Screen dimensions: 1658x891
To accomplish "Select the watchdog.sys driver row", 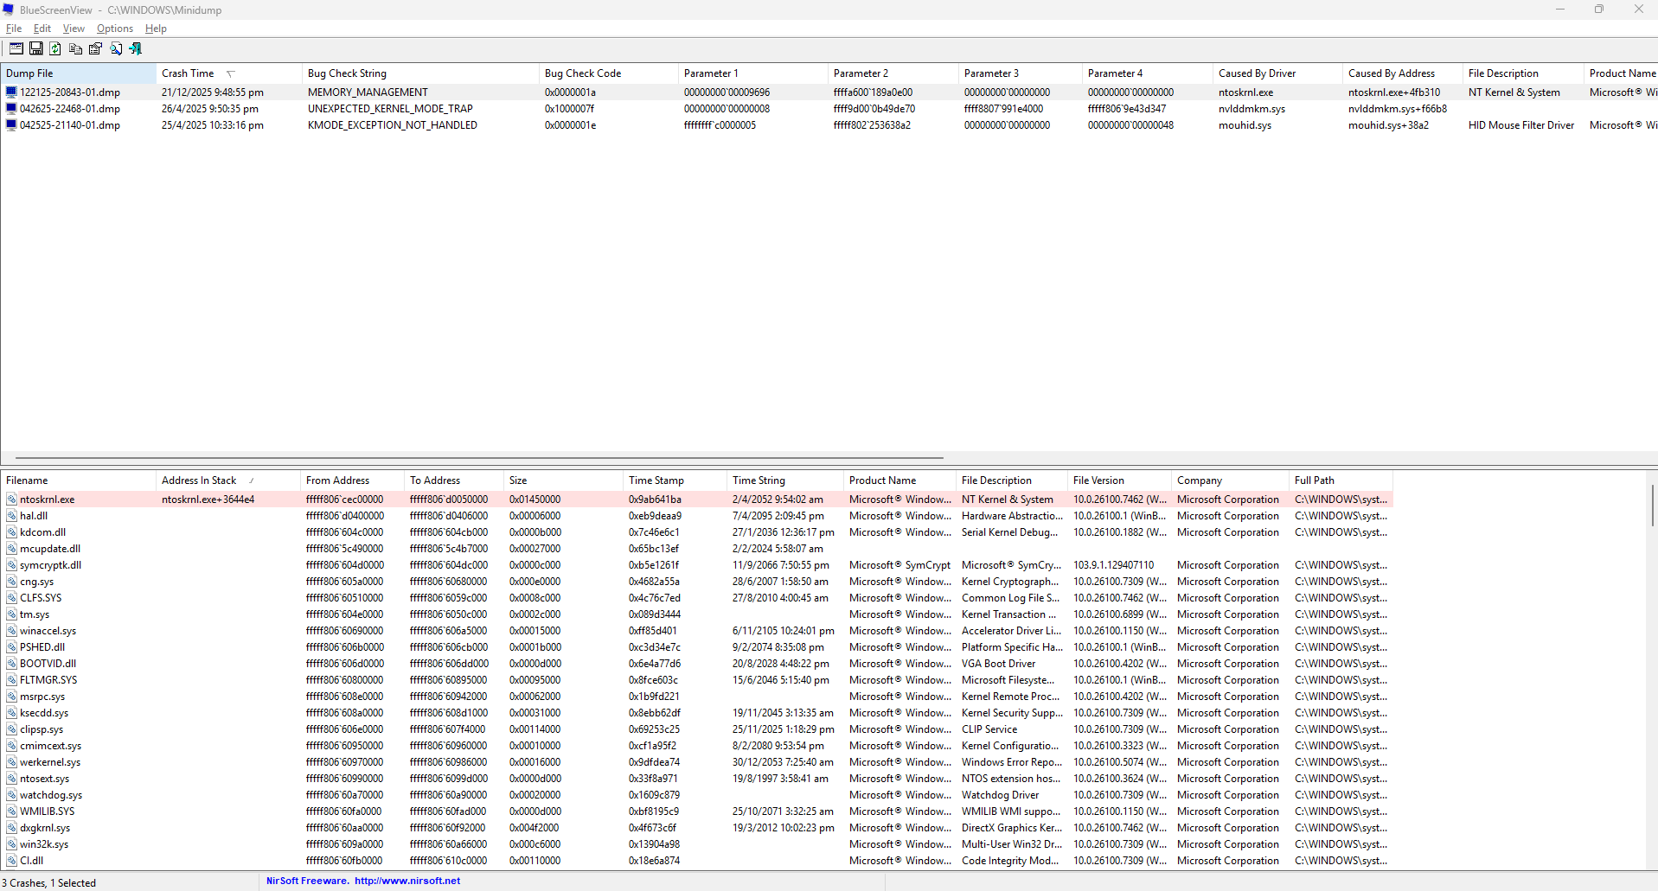I will click(x=696, y=795).
